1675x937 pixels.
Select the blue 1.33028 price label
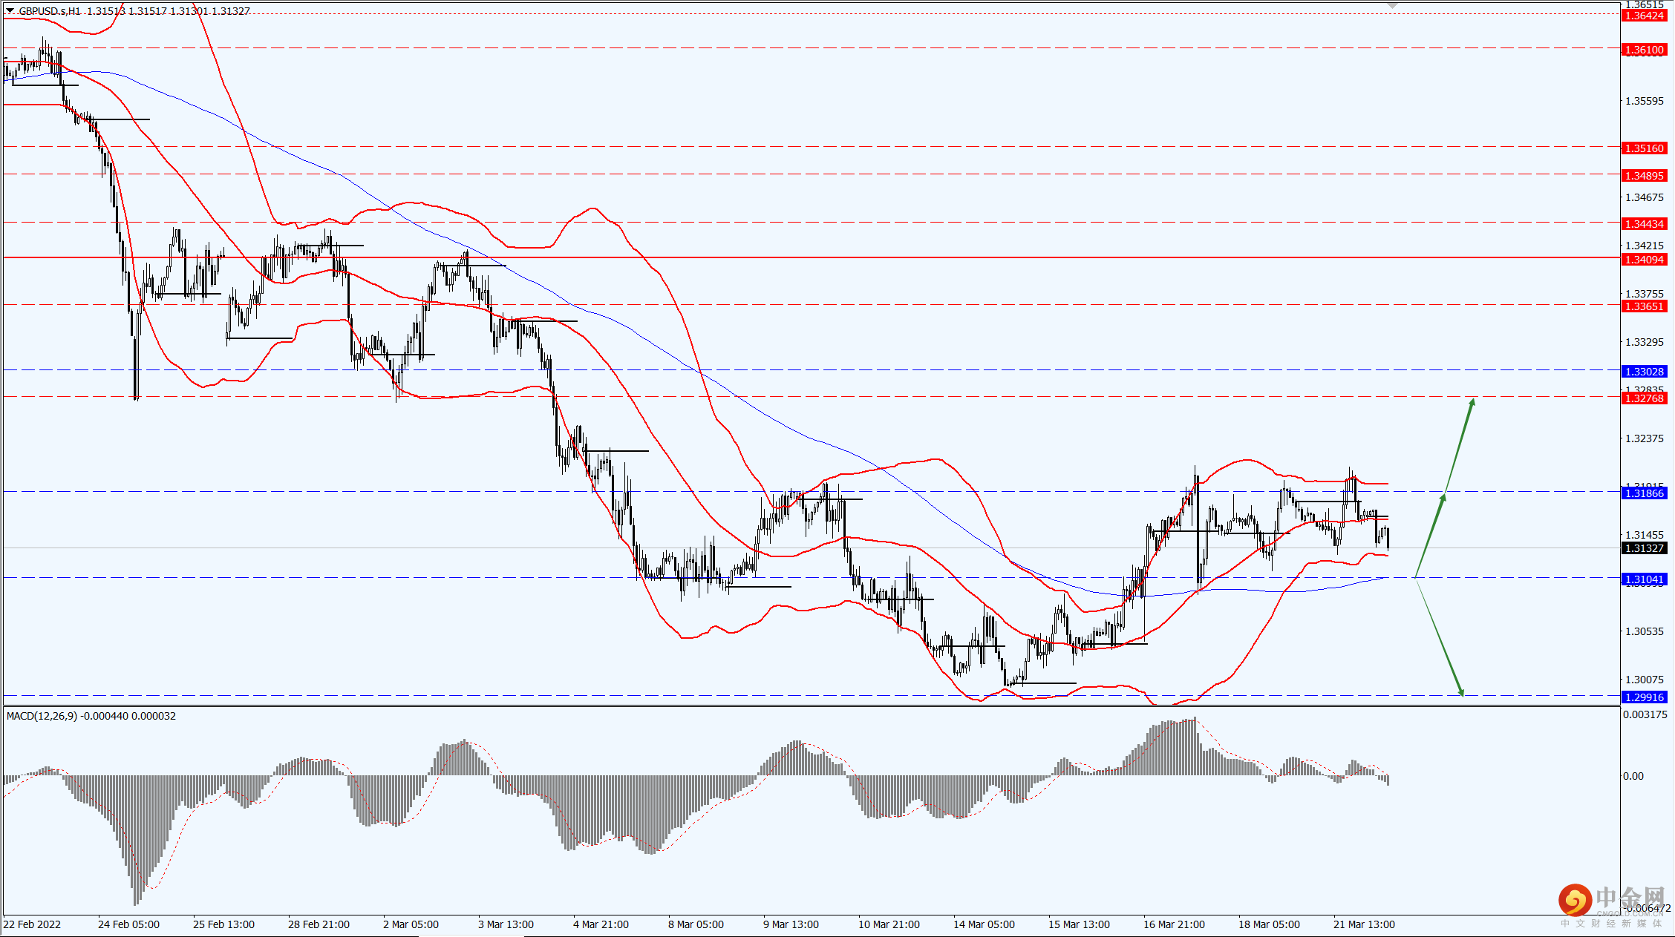click(x=1645, y=372)
